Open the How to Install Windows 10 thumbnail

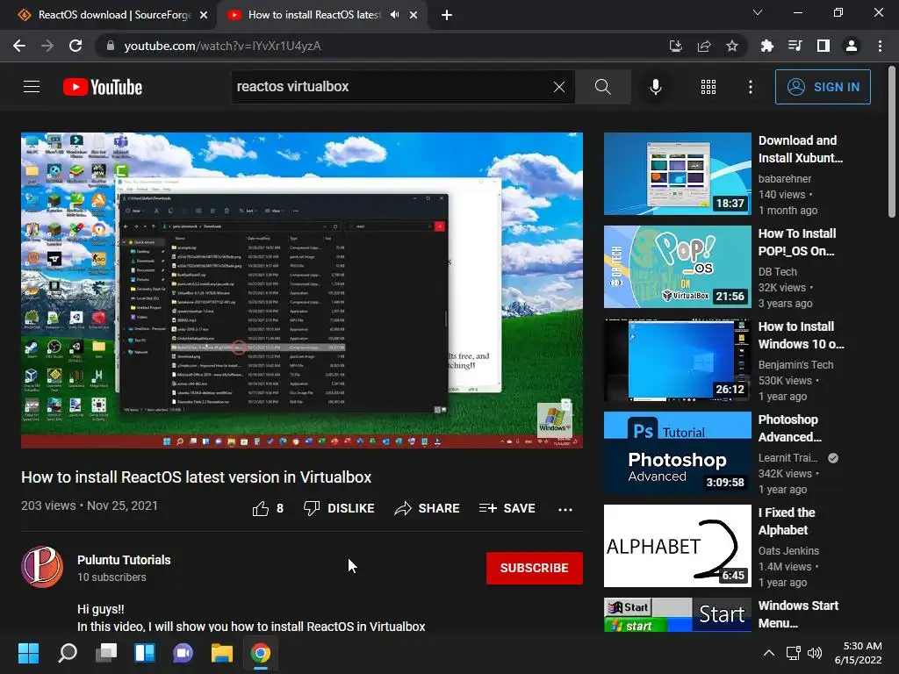(x=677, y=360)
